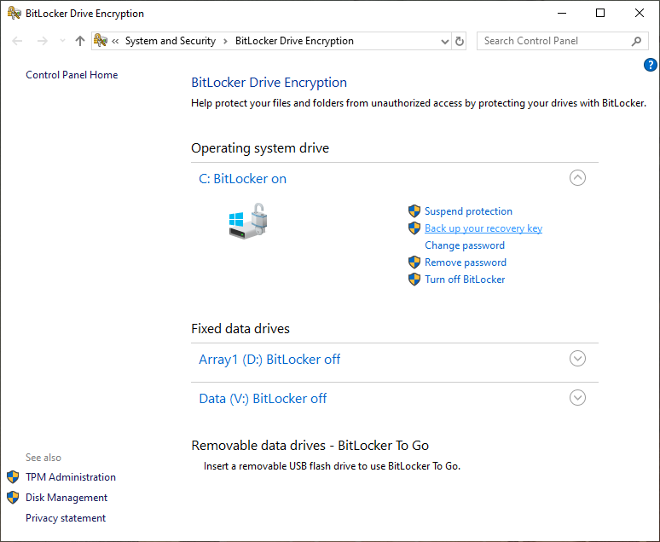Click Change password link
This screenshot has width=660, height=542.
tap(464, 245)
